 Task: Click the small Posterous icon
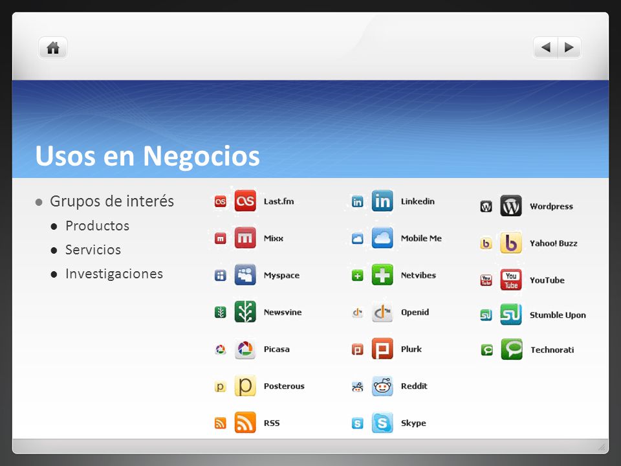220,386
